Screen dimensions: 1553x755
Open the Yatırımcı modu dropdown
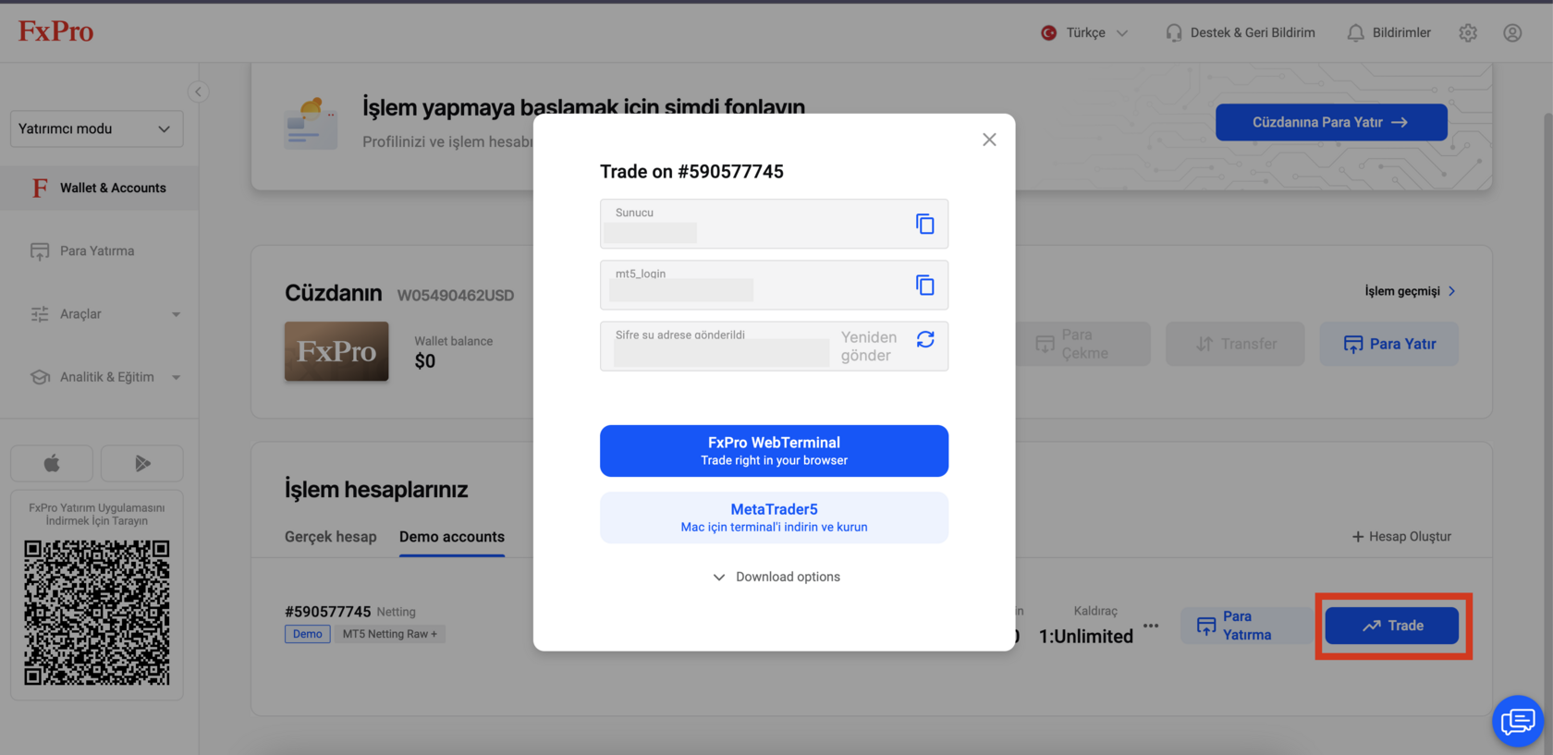click(96, 128)
